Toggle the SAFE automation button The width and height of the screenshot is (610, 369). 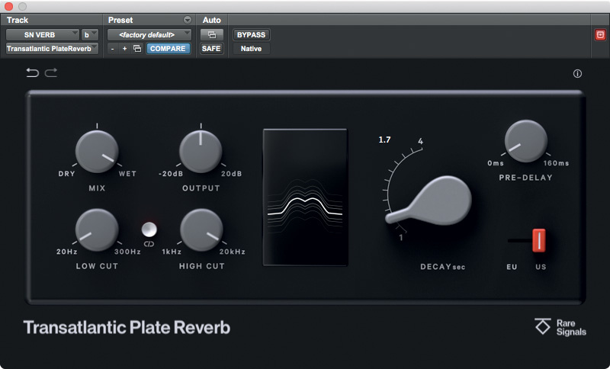(211, 49)
